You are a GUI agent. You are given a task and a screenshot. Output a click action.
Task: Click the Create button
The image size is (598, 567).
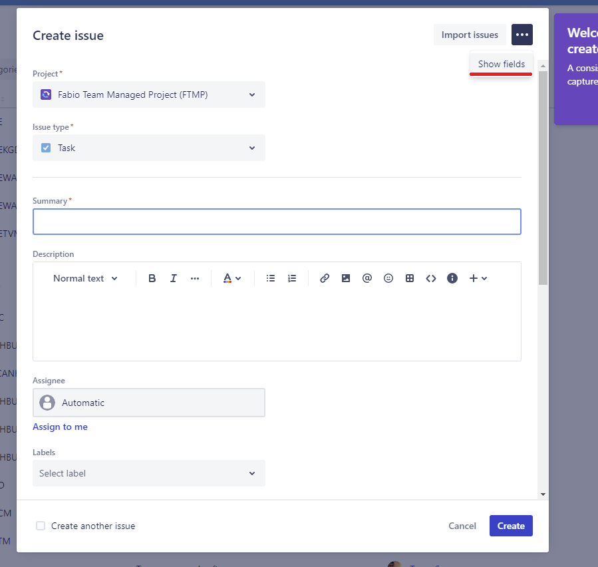click(x=511, y=526)
